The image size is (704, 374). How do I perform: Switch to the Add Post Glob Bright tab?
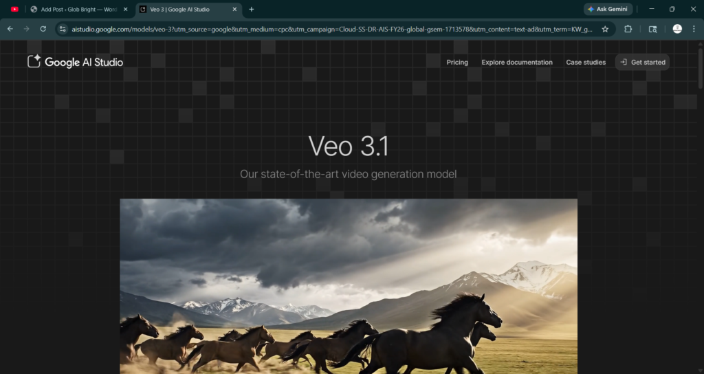(77, 9)
